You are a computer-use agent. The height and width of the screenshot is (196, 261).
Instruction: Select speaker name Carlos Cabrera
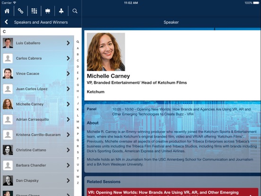coord(29,58)
